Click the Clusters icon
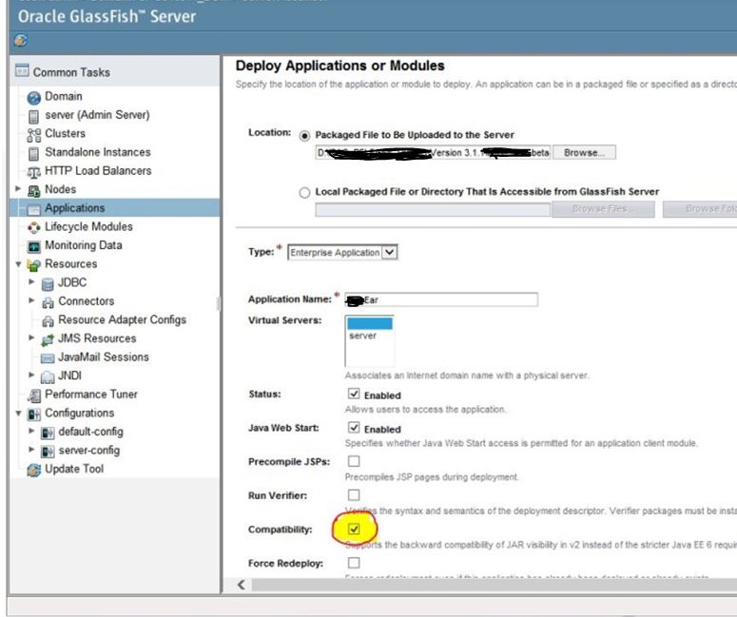The width and height of the screenshot is (737, 617). tap(34, 135)
